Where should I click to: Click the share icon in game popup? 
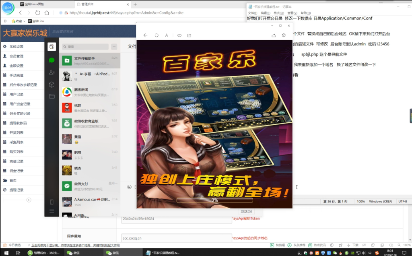pos(274,35)
